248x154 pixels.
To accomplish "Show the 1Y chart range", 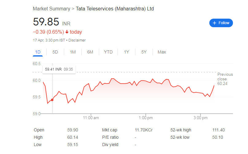I will (126, 52).
